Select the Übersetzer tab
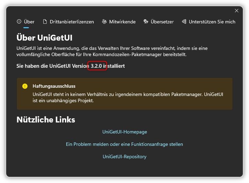 158,22
